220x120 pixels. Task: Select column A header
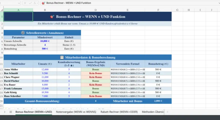coord(18,10)
